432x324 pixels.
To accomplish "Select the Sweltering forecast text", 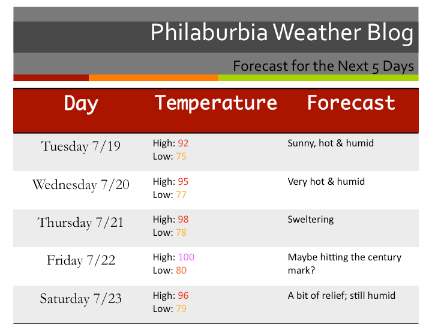I will 311,220.
